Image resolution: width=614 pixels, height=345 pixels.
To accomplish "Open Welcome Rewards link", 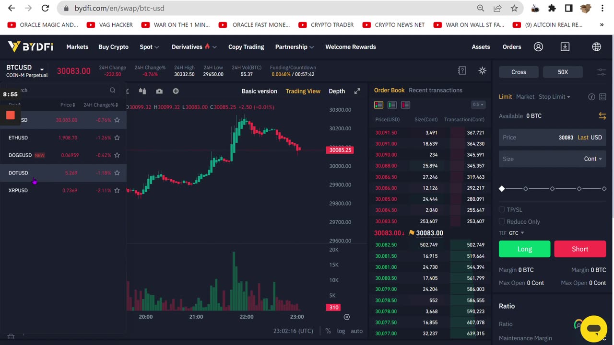I will (351, 47).
